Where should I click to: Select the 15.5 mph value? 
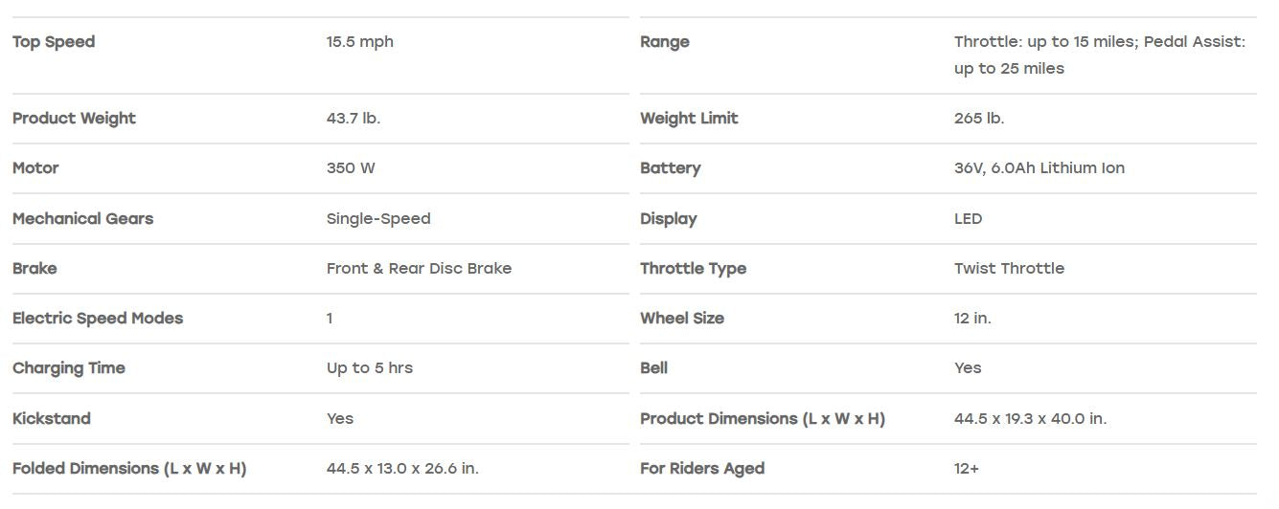tap(359, 42)
